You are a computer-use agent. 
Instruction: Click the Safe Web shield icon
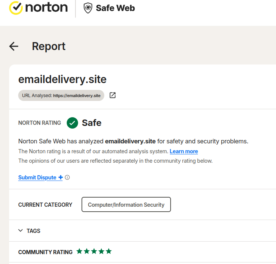[88, 8]
